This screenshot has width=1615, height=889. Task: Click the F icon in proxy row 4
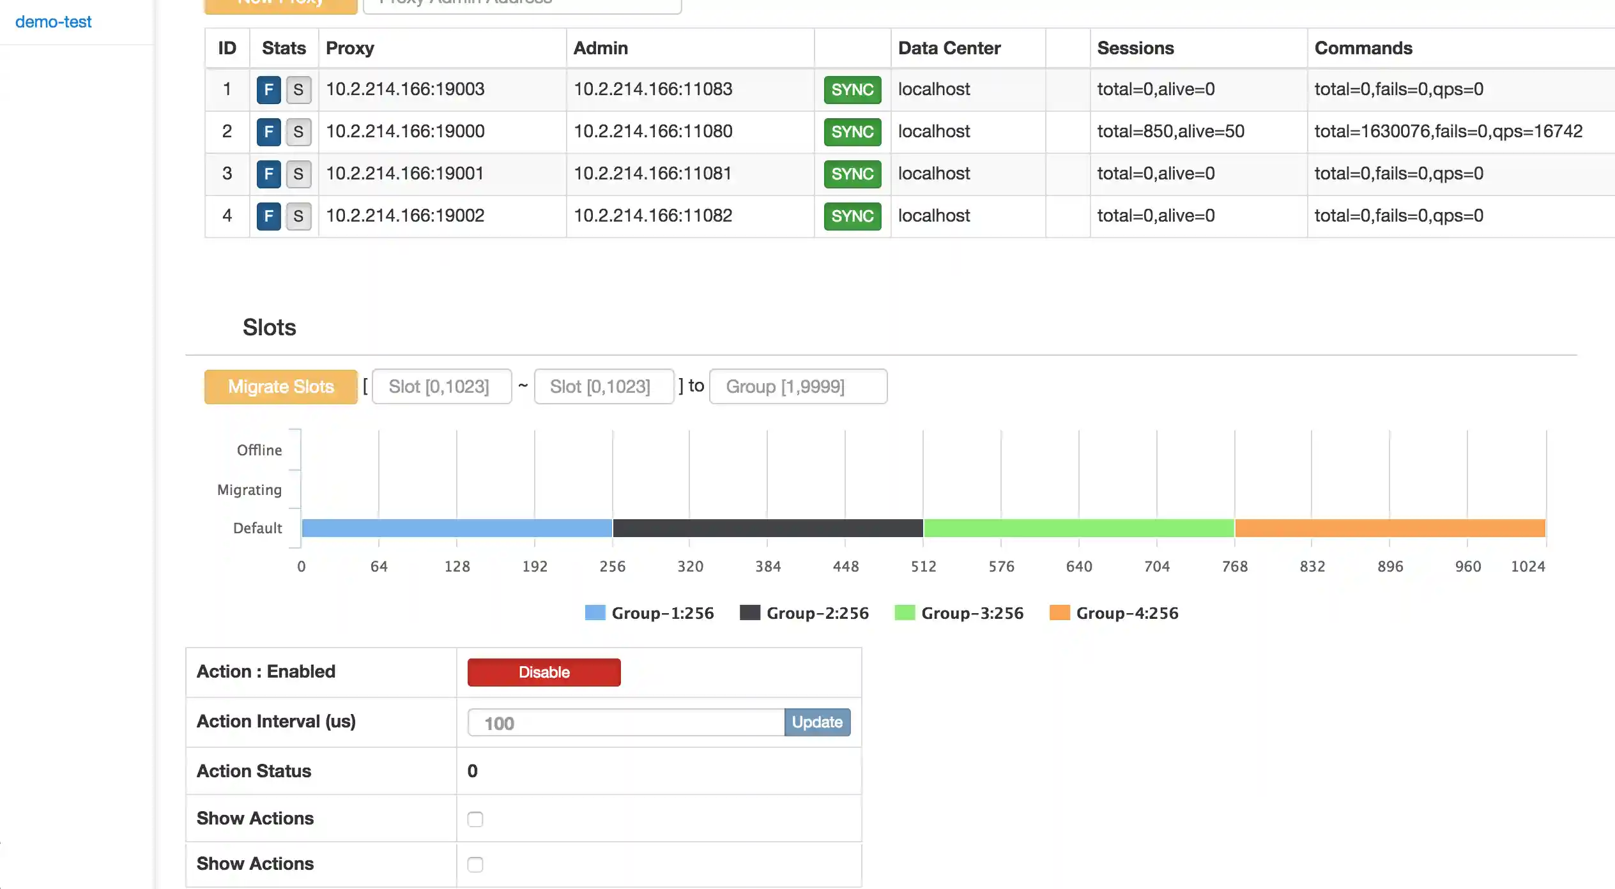coord(268,216)
